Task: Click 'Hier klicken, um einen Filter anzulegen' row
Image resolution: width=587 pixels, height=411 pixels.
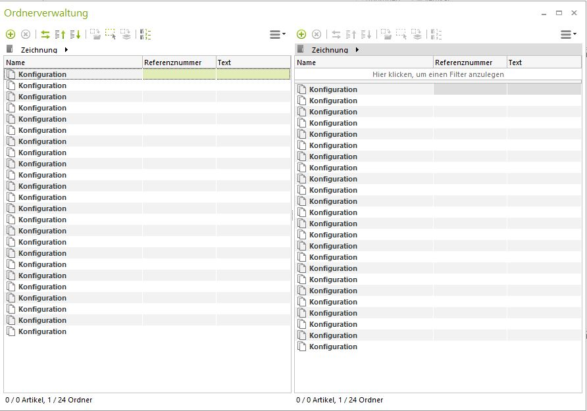Action: tap(438, 74)
